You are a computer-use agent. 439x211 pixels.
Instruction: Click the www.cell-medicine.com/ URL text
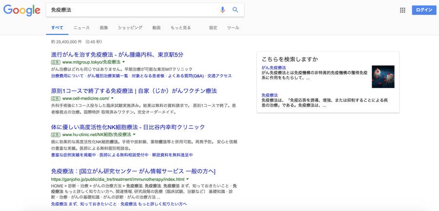coord(86,98)
